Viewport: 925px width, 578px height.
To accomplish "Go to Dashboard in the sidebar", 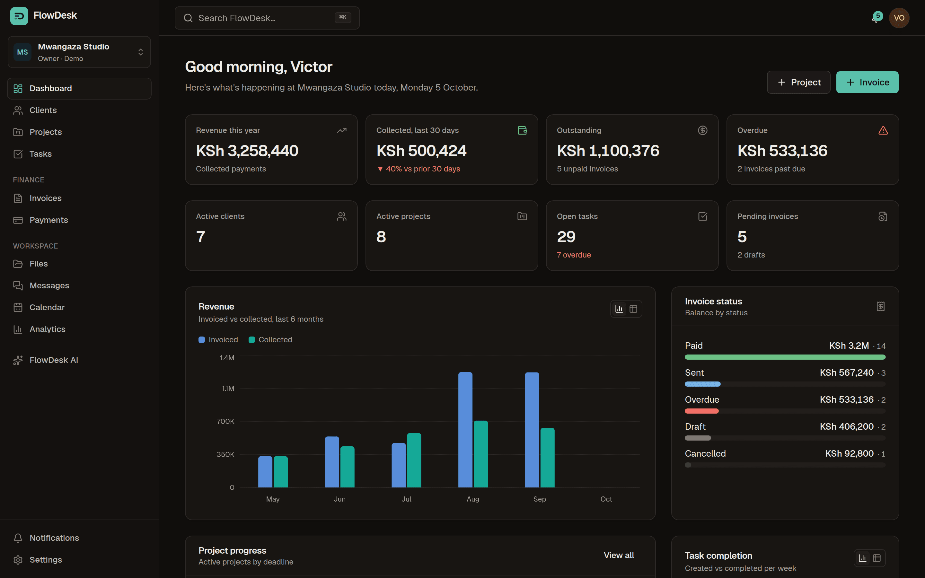I will click(x=80, y=88).
